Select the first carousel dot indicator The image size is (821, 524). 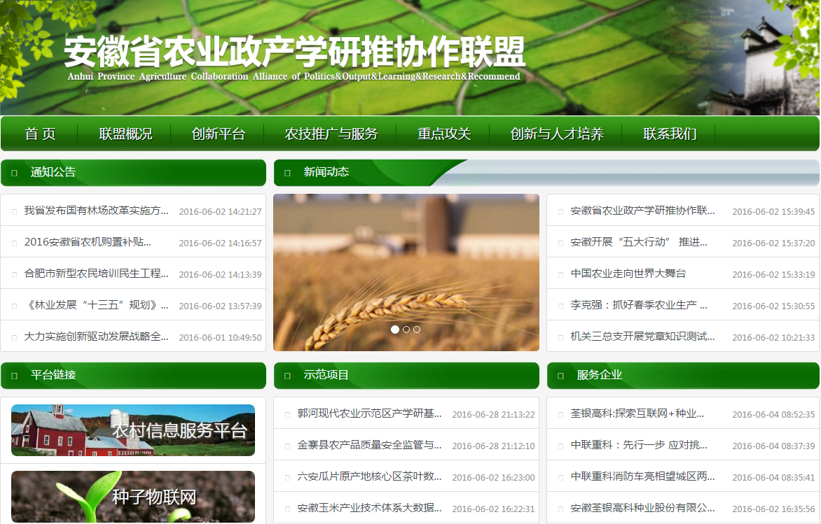[395, 330]
